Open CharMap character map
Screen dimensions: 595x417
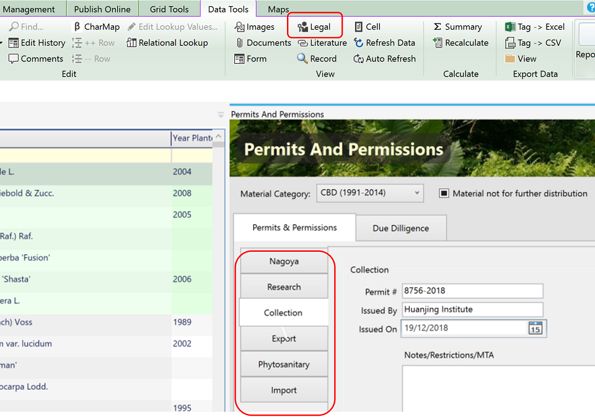(97, 27)
